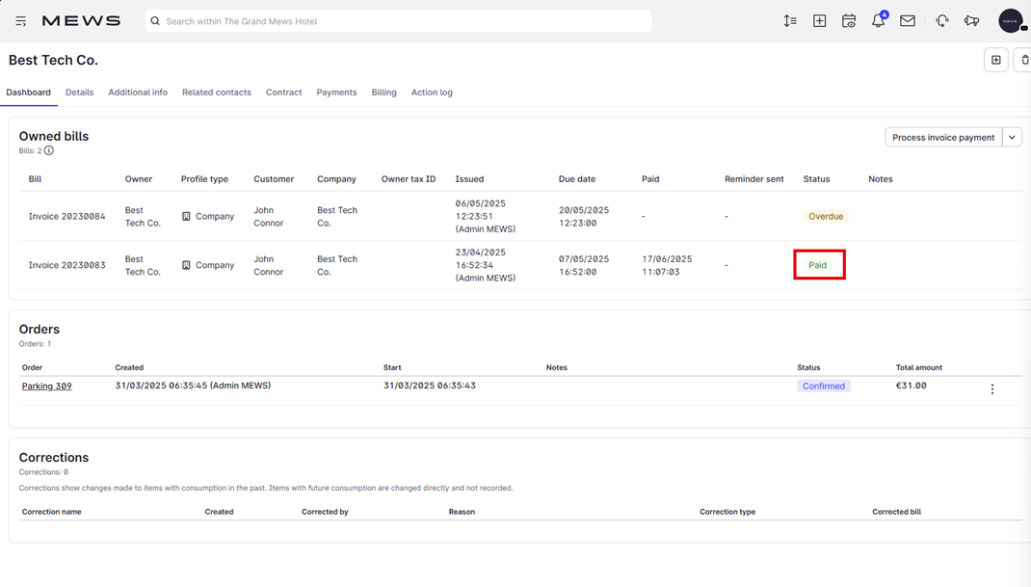Click the Process invoice payment button
The image size is (1031, 587).
943,138
